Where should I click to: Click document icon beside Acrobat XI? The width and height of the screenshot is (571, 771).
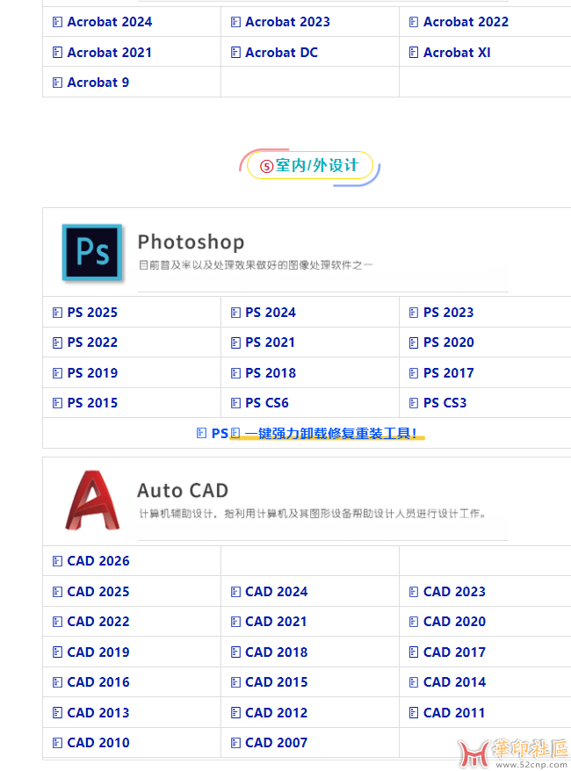[414, 52]
